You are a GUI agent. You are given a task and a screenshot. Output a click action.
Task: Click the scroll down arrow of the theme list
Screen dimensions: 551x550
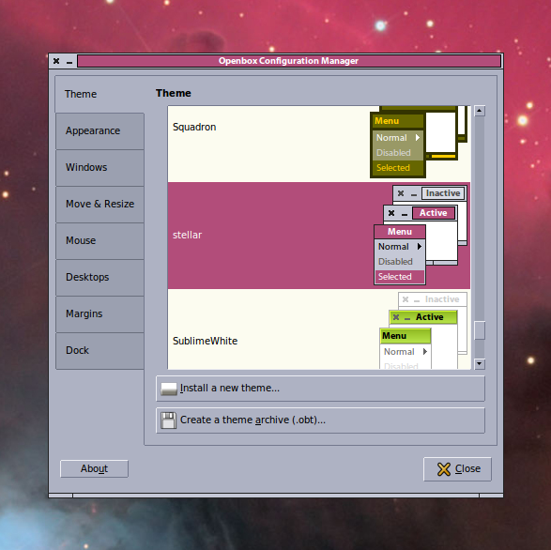pos(480,364)
